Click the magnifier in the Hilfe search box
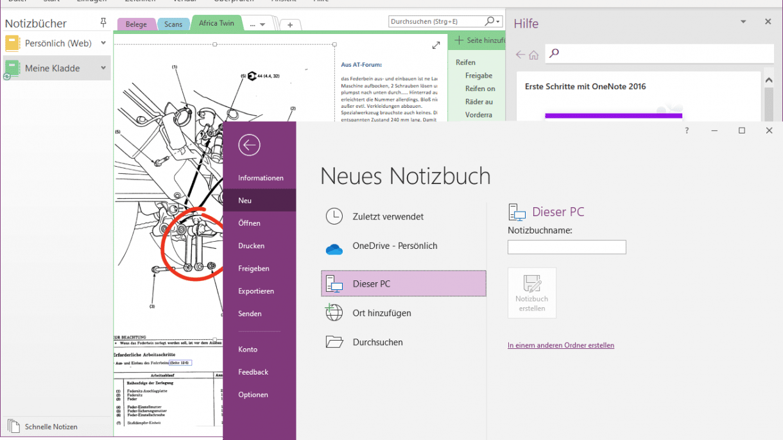Viewport: 783px width, 440px height. click(554, 53)
